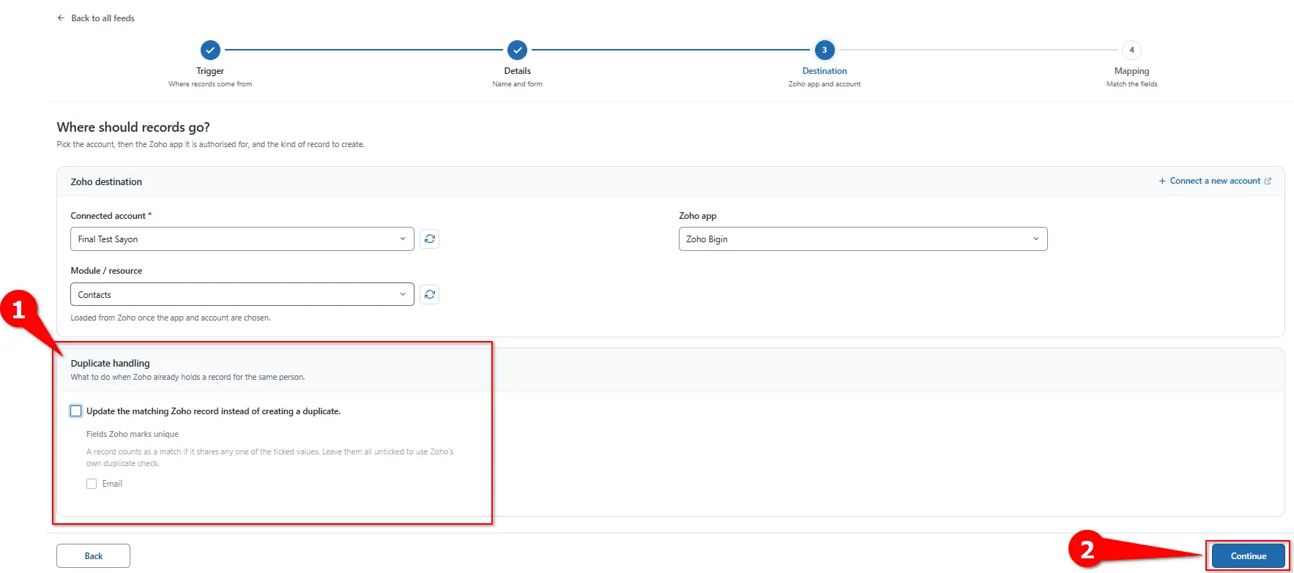Click the Where should records go? heading
Screen dimensions: 1294x573
[133, 127]
